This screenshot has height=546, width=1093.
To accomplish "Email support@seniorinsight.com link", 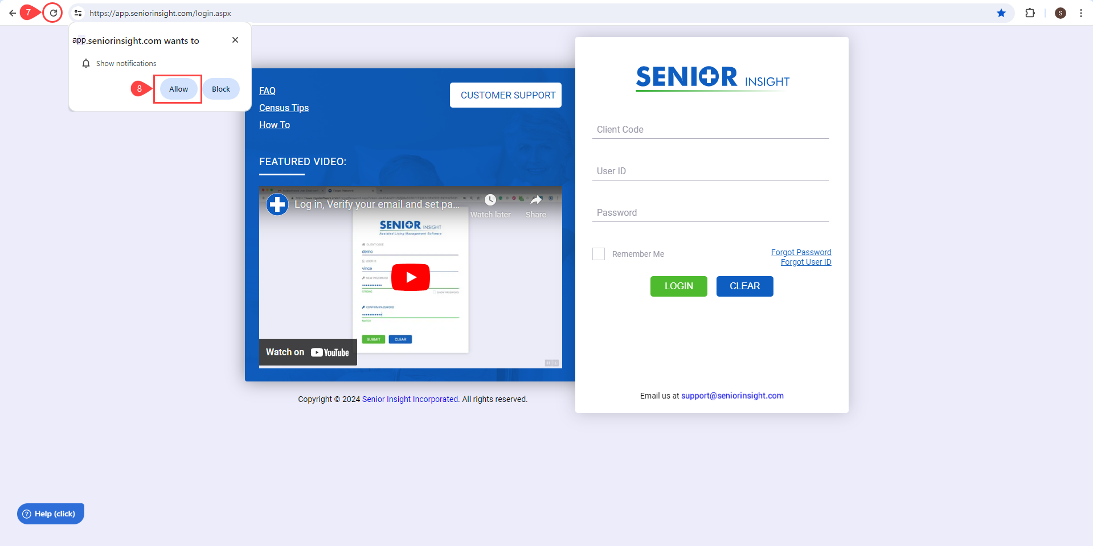I will click(x=732, y=396).
